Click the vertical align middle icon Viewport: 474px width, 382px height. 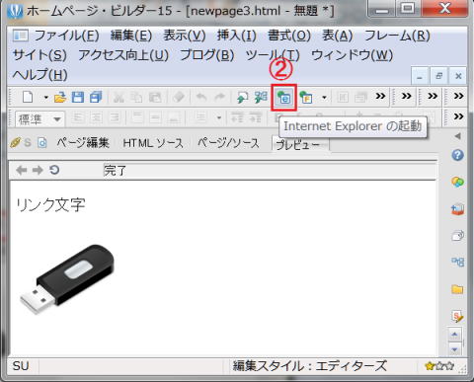(156, 117)
